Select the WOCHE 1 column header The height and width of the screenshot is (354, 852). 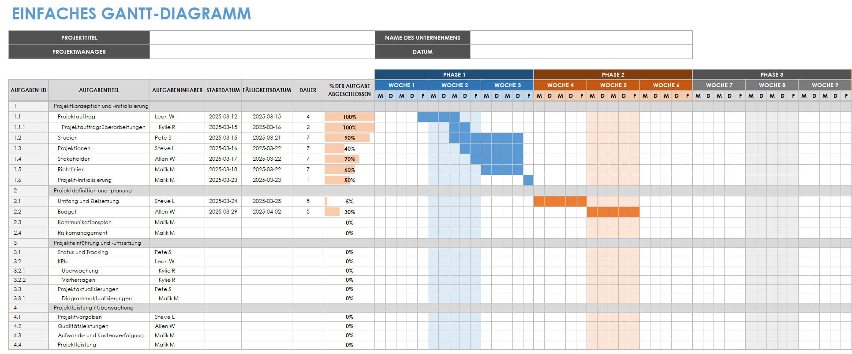[401, 85]
